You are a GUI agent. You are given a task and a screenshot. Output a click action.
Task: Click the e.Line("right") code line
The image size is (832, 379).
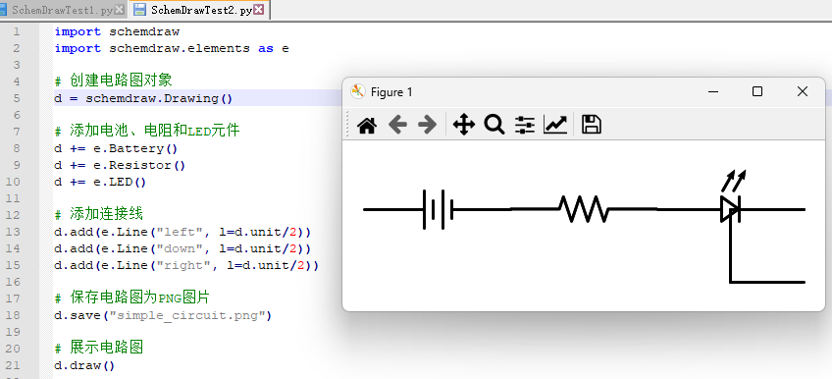click(x=186, y=265)
